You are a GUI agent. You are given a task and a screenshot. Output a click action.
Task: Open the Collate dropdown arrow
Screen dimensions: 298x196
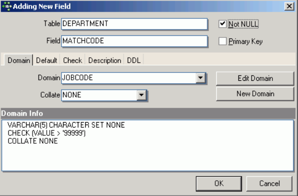pyautogui.click(x=141, y=95)
